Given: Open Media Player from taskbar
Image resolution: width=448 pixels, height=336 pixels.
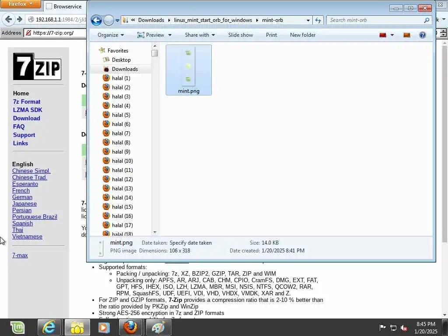Looking at the screenshot, I should [104, 327].
